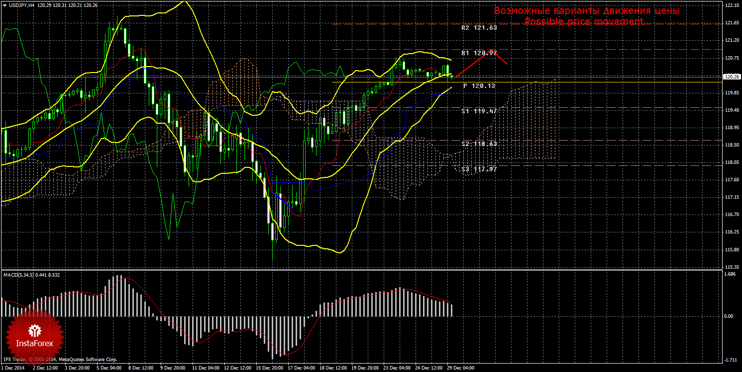Click the '17 Dec 04:00' time label

coord(302,368)
